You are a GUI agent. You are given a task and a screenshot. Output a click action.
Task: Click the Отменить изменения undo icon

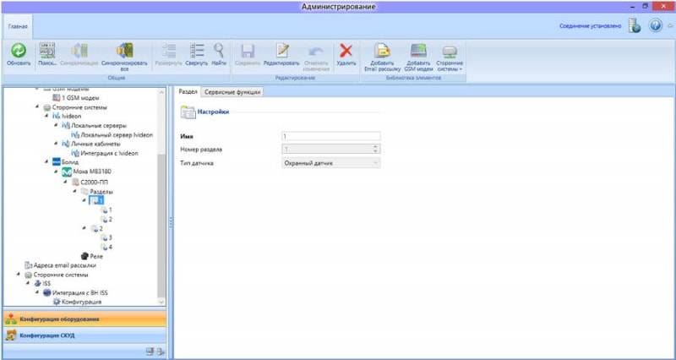point(316,51)
